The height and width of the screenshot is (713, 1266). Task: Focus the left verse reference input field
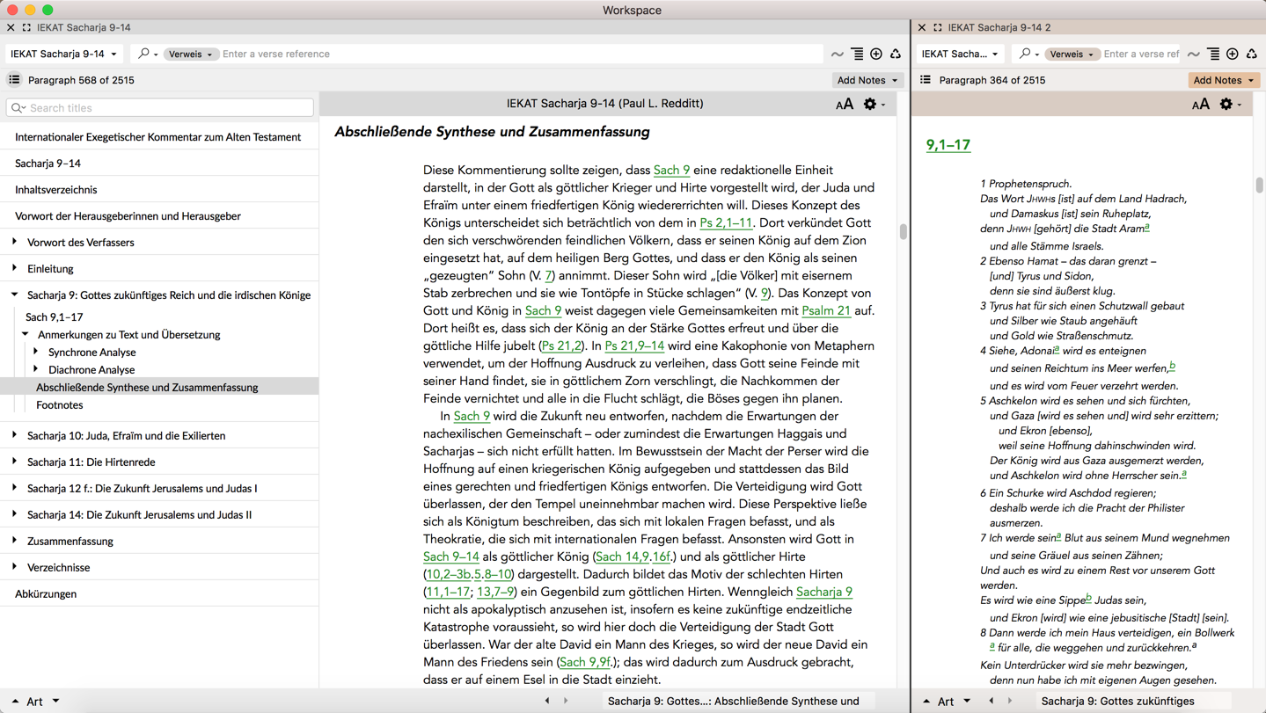[521, 54]
